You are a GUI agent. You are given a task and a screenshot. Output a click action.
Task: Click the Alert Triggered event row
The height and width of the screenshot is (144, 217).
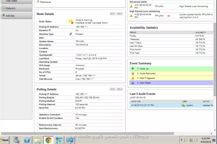tap(171, 78)
